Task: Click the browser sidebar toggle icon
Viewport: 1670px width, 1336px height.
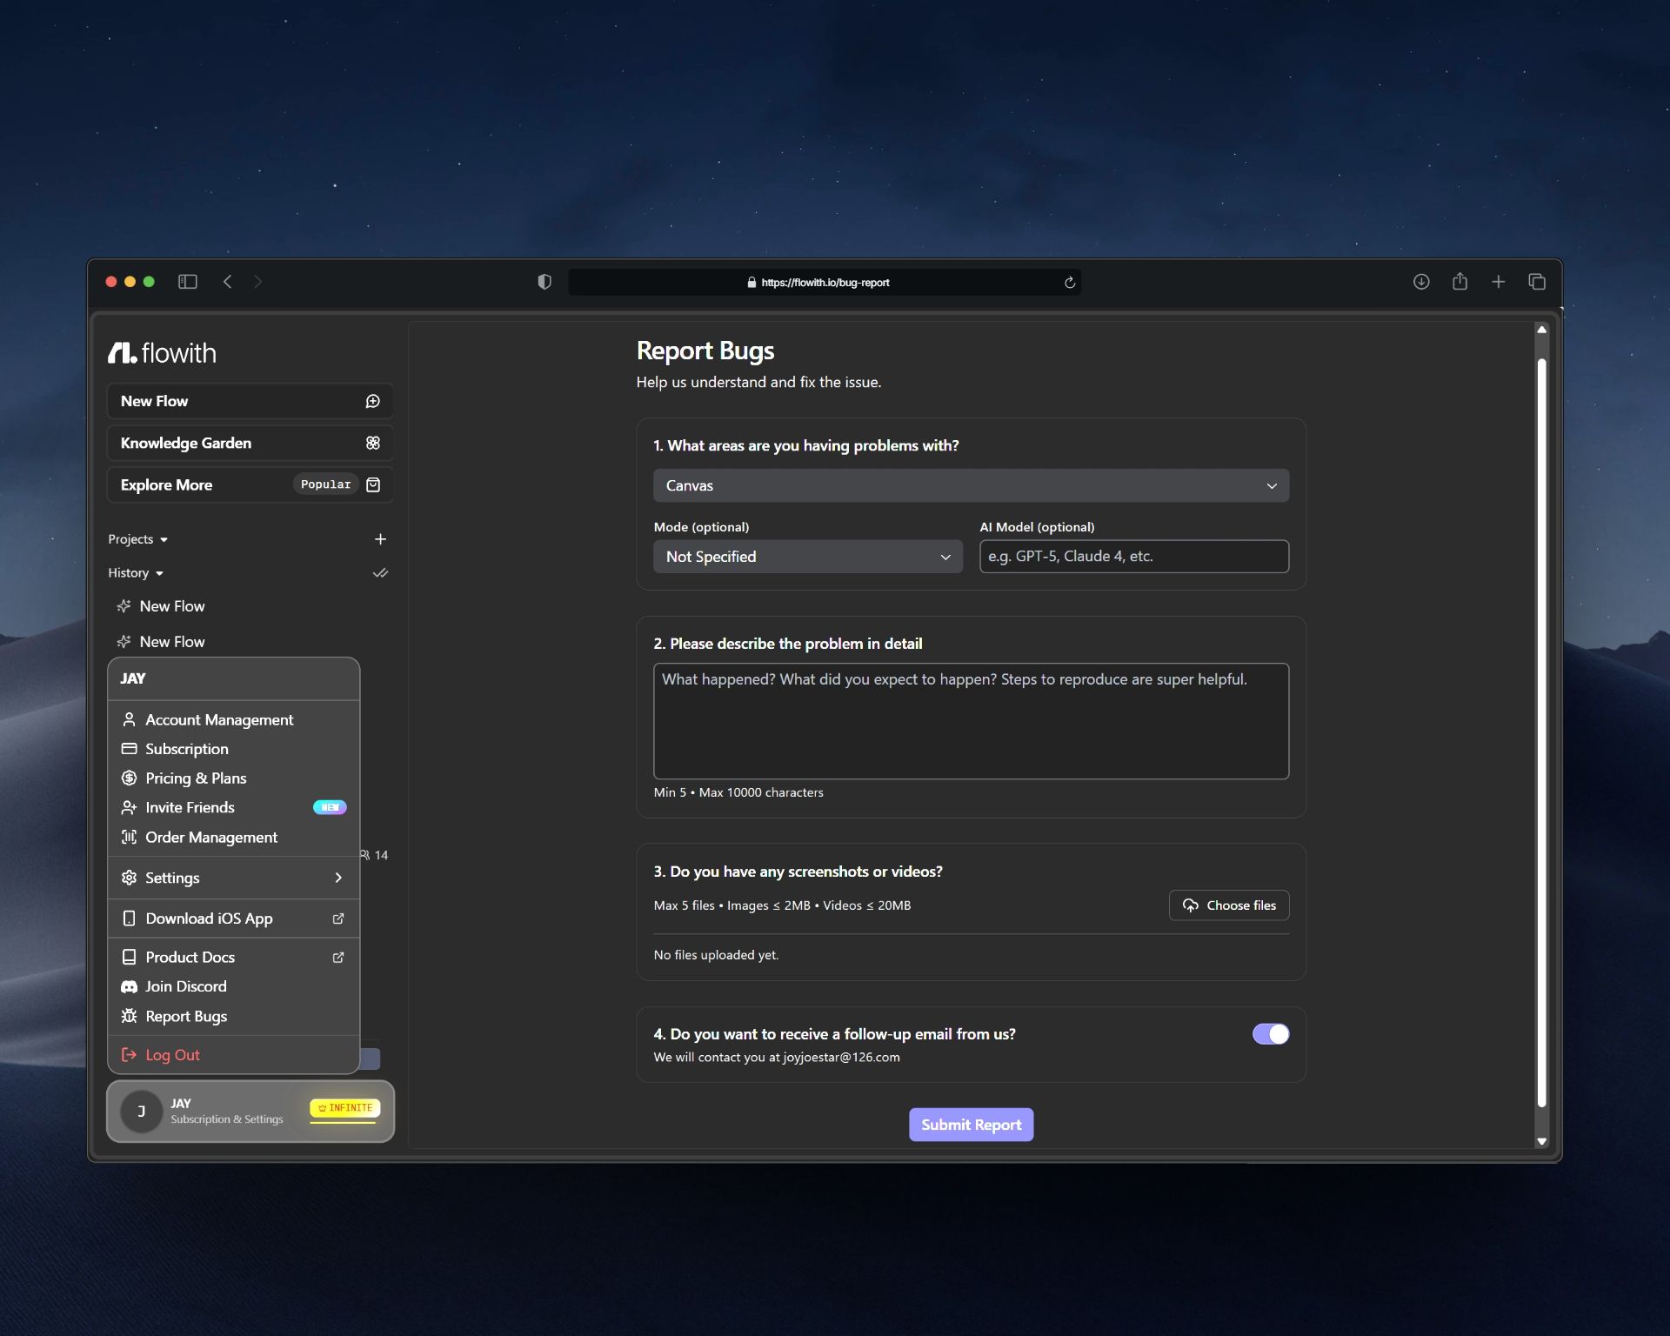Action: 188,282
